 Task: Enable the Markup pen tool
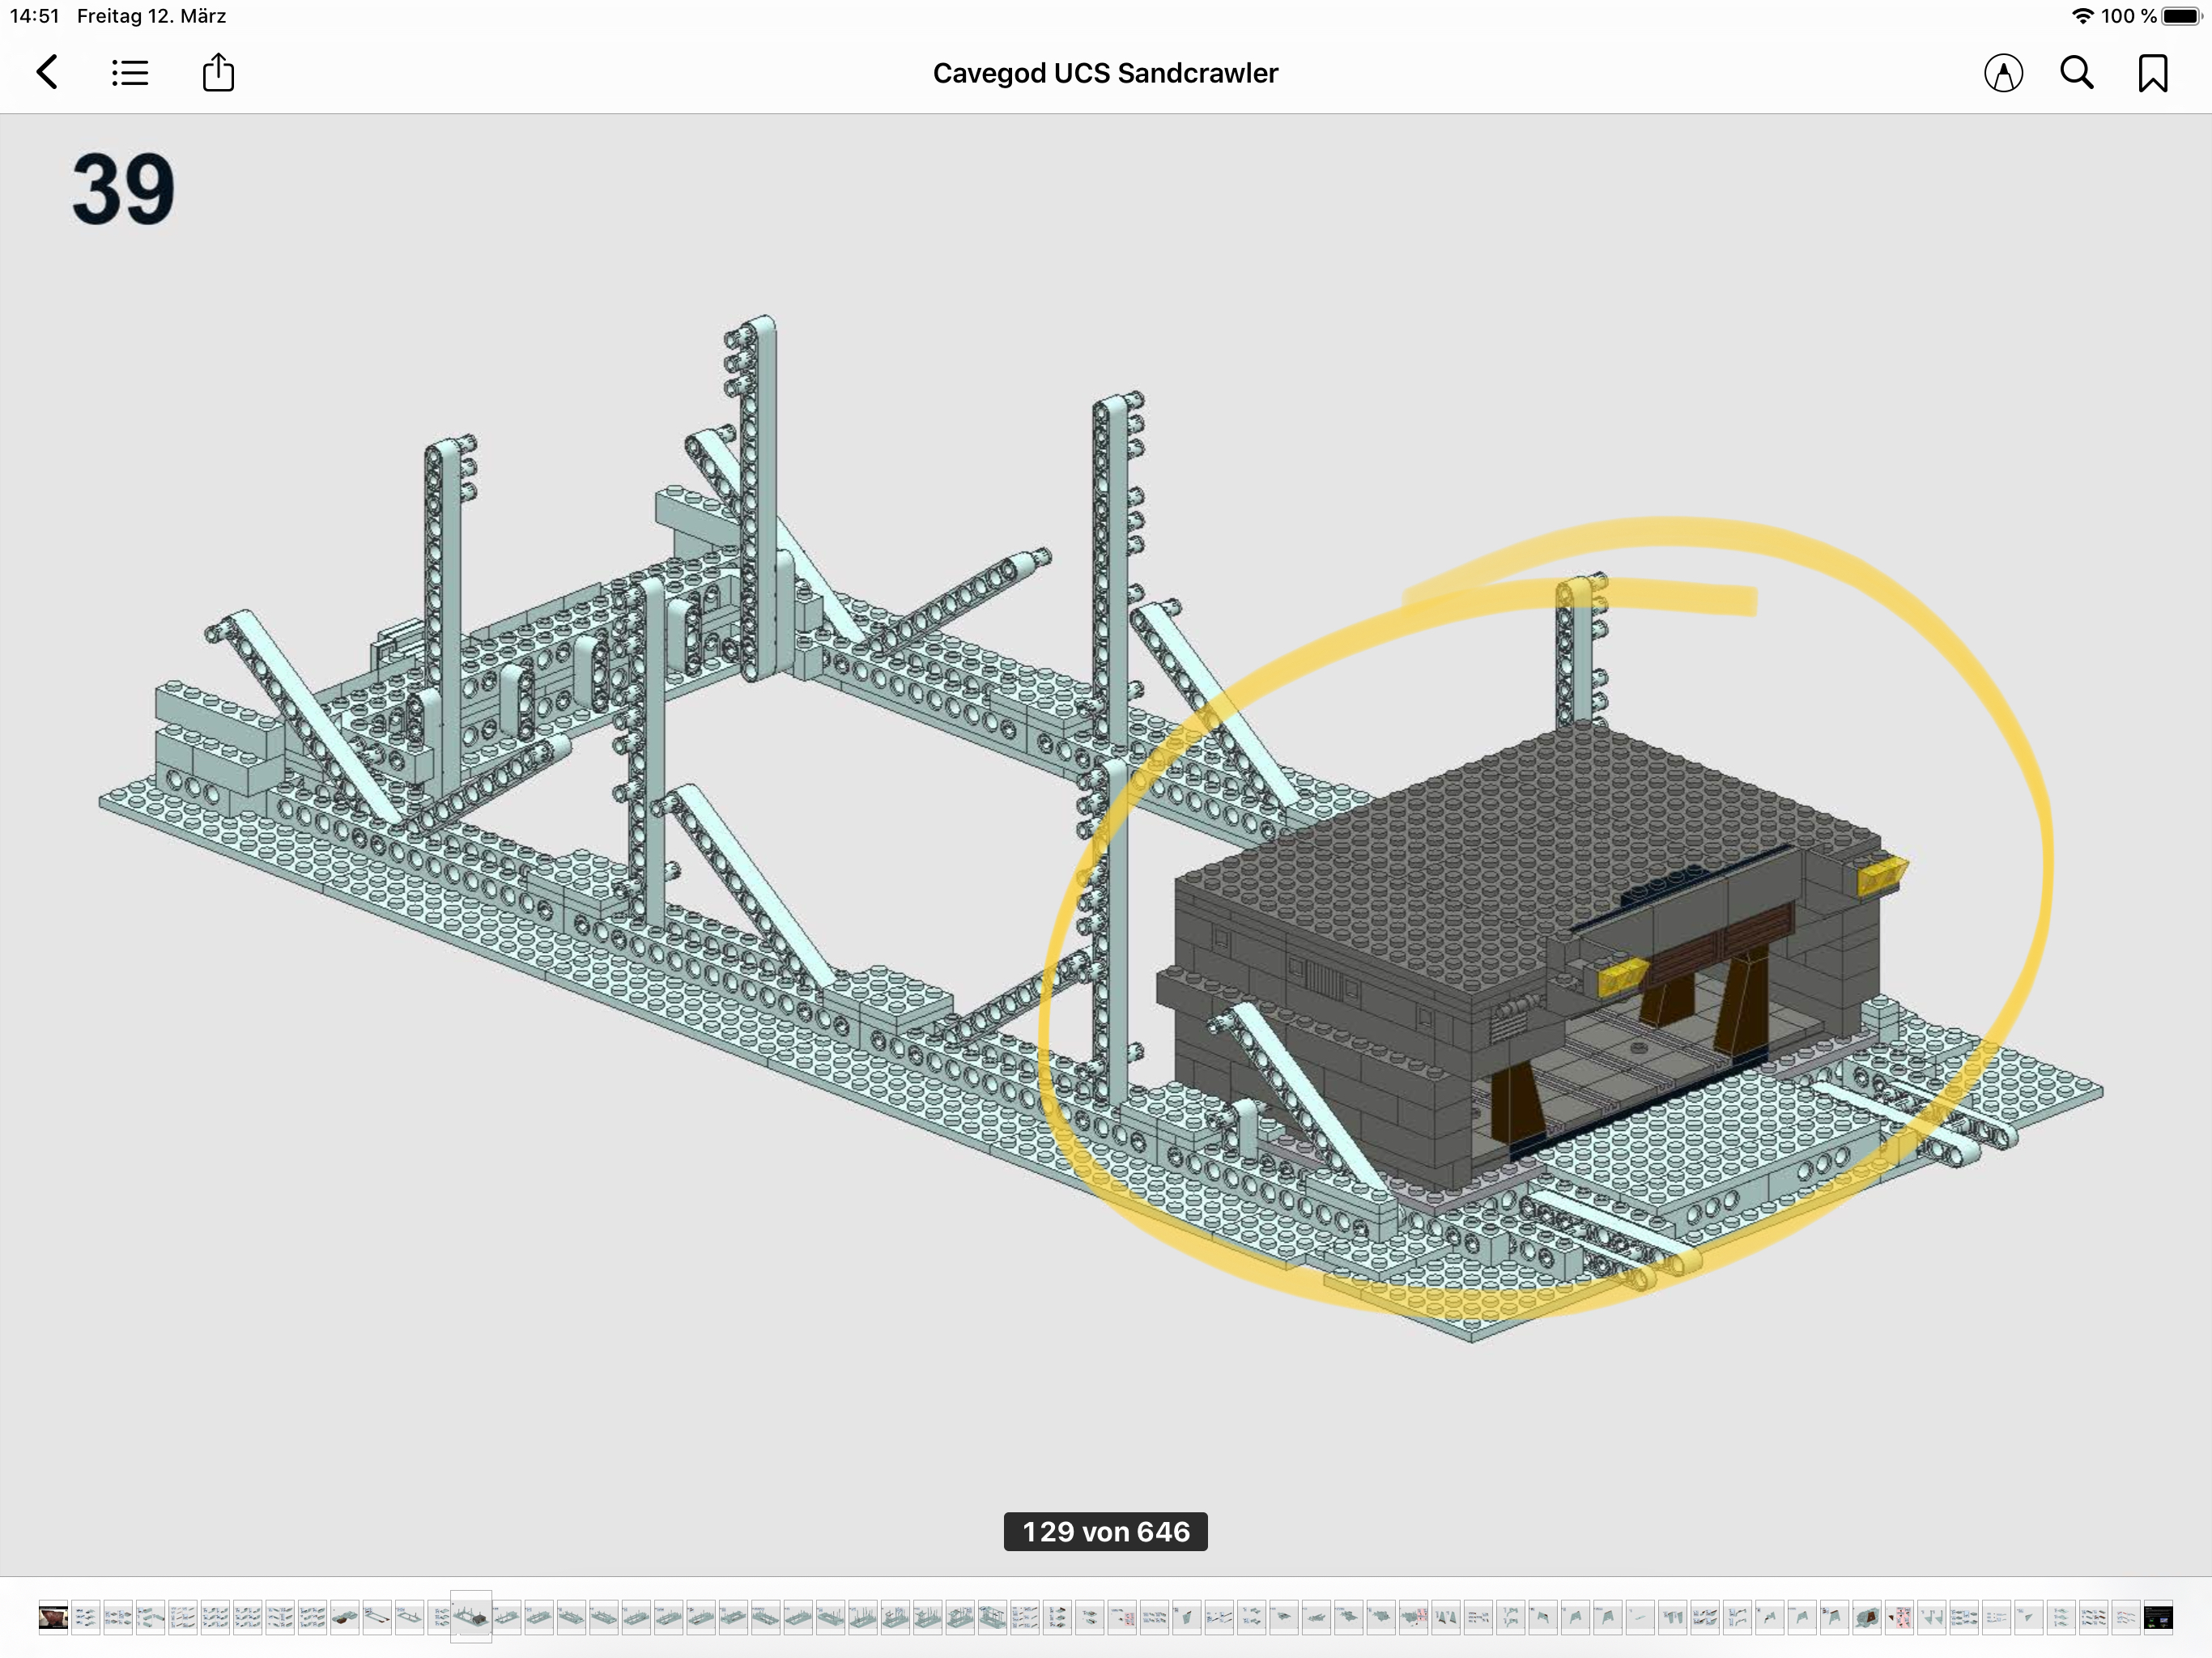(x=2003, y=73)
